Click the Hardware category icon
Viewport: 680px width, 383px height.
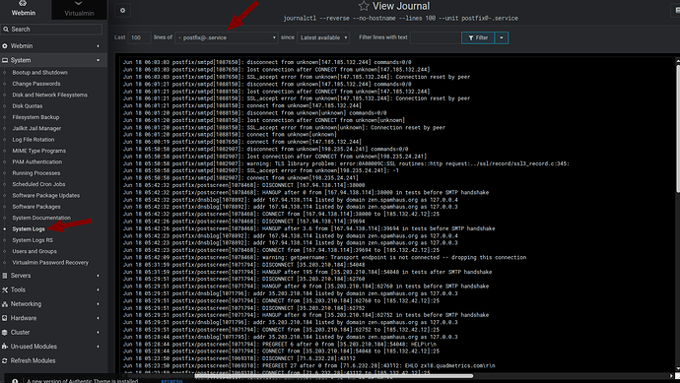tap(5, 318)
